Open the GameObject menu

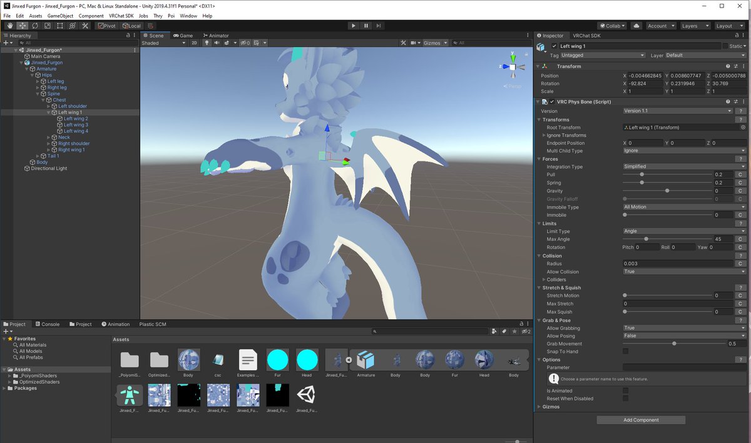pos(59,16)
